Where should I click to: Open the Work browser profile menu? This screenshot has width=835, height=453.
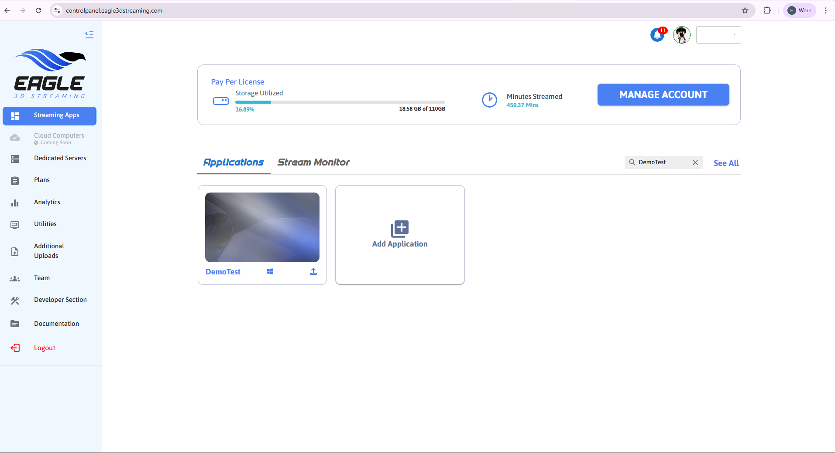tap(800, 10)
